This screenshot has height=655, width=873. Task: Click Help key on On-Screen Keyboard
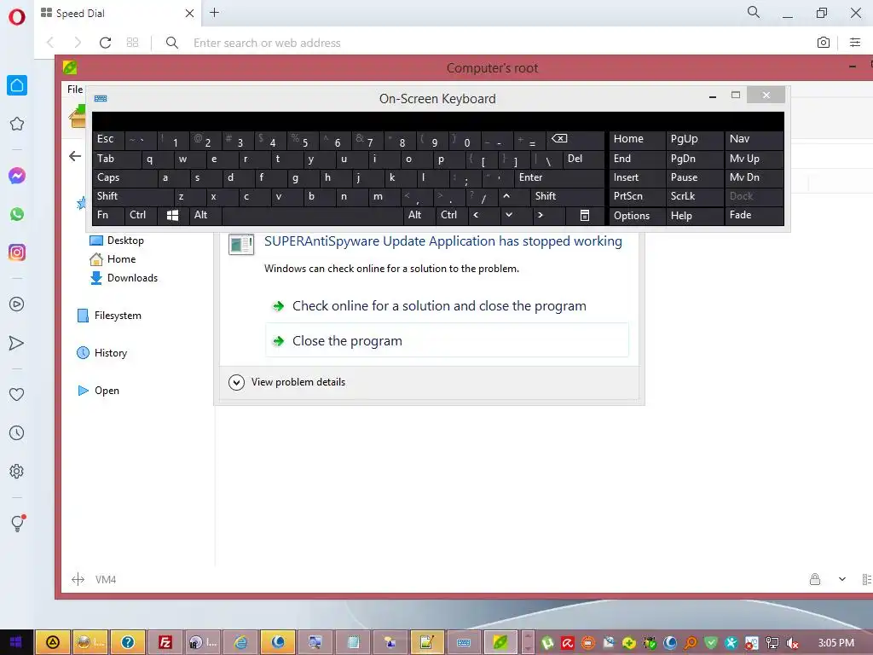point(694,216)
